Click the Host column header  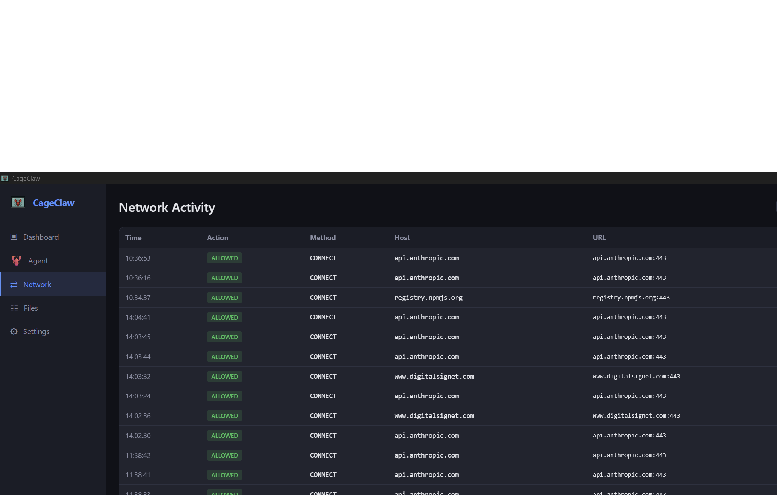(x=402, y=238)
